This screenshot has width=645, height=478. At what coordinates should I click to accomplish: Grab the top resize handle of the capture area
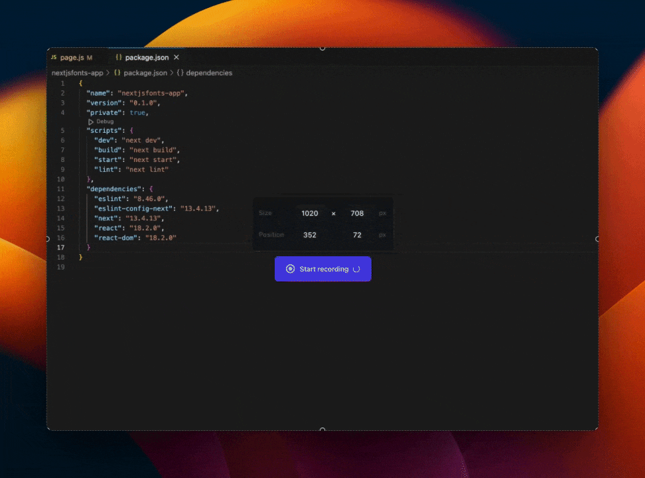coord(322,48)
